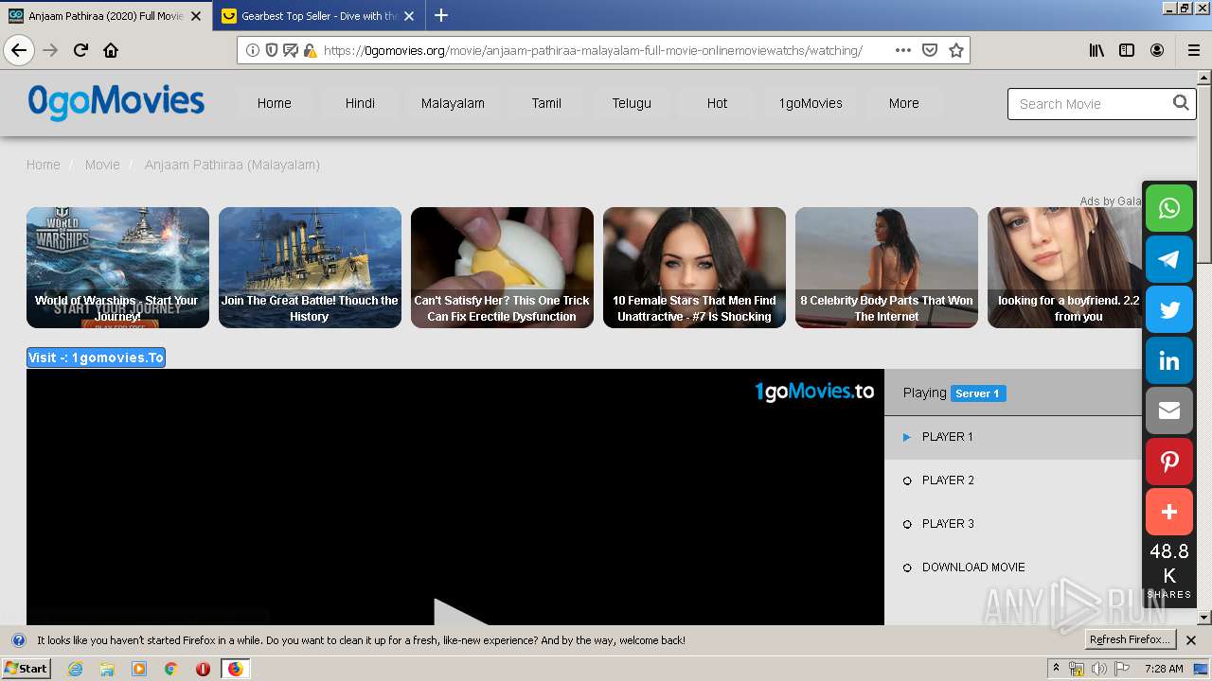Screen dimensions: 1212x681
Task: Close the Anjaam Pathiraa tab
Action: click(x=197, y=16)
